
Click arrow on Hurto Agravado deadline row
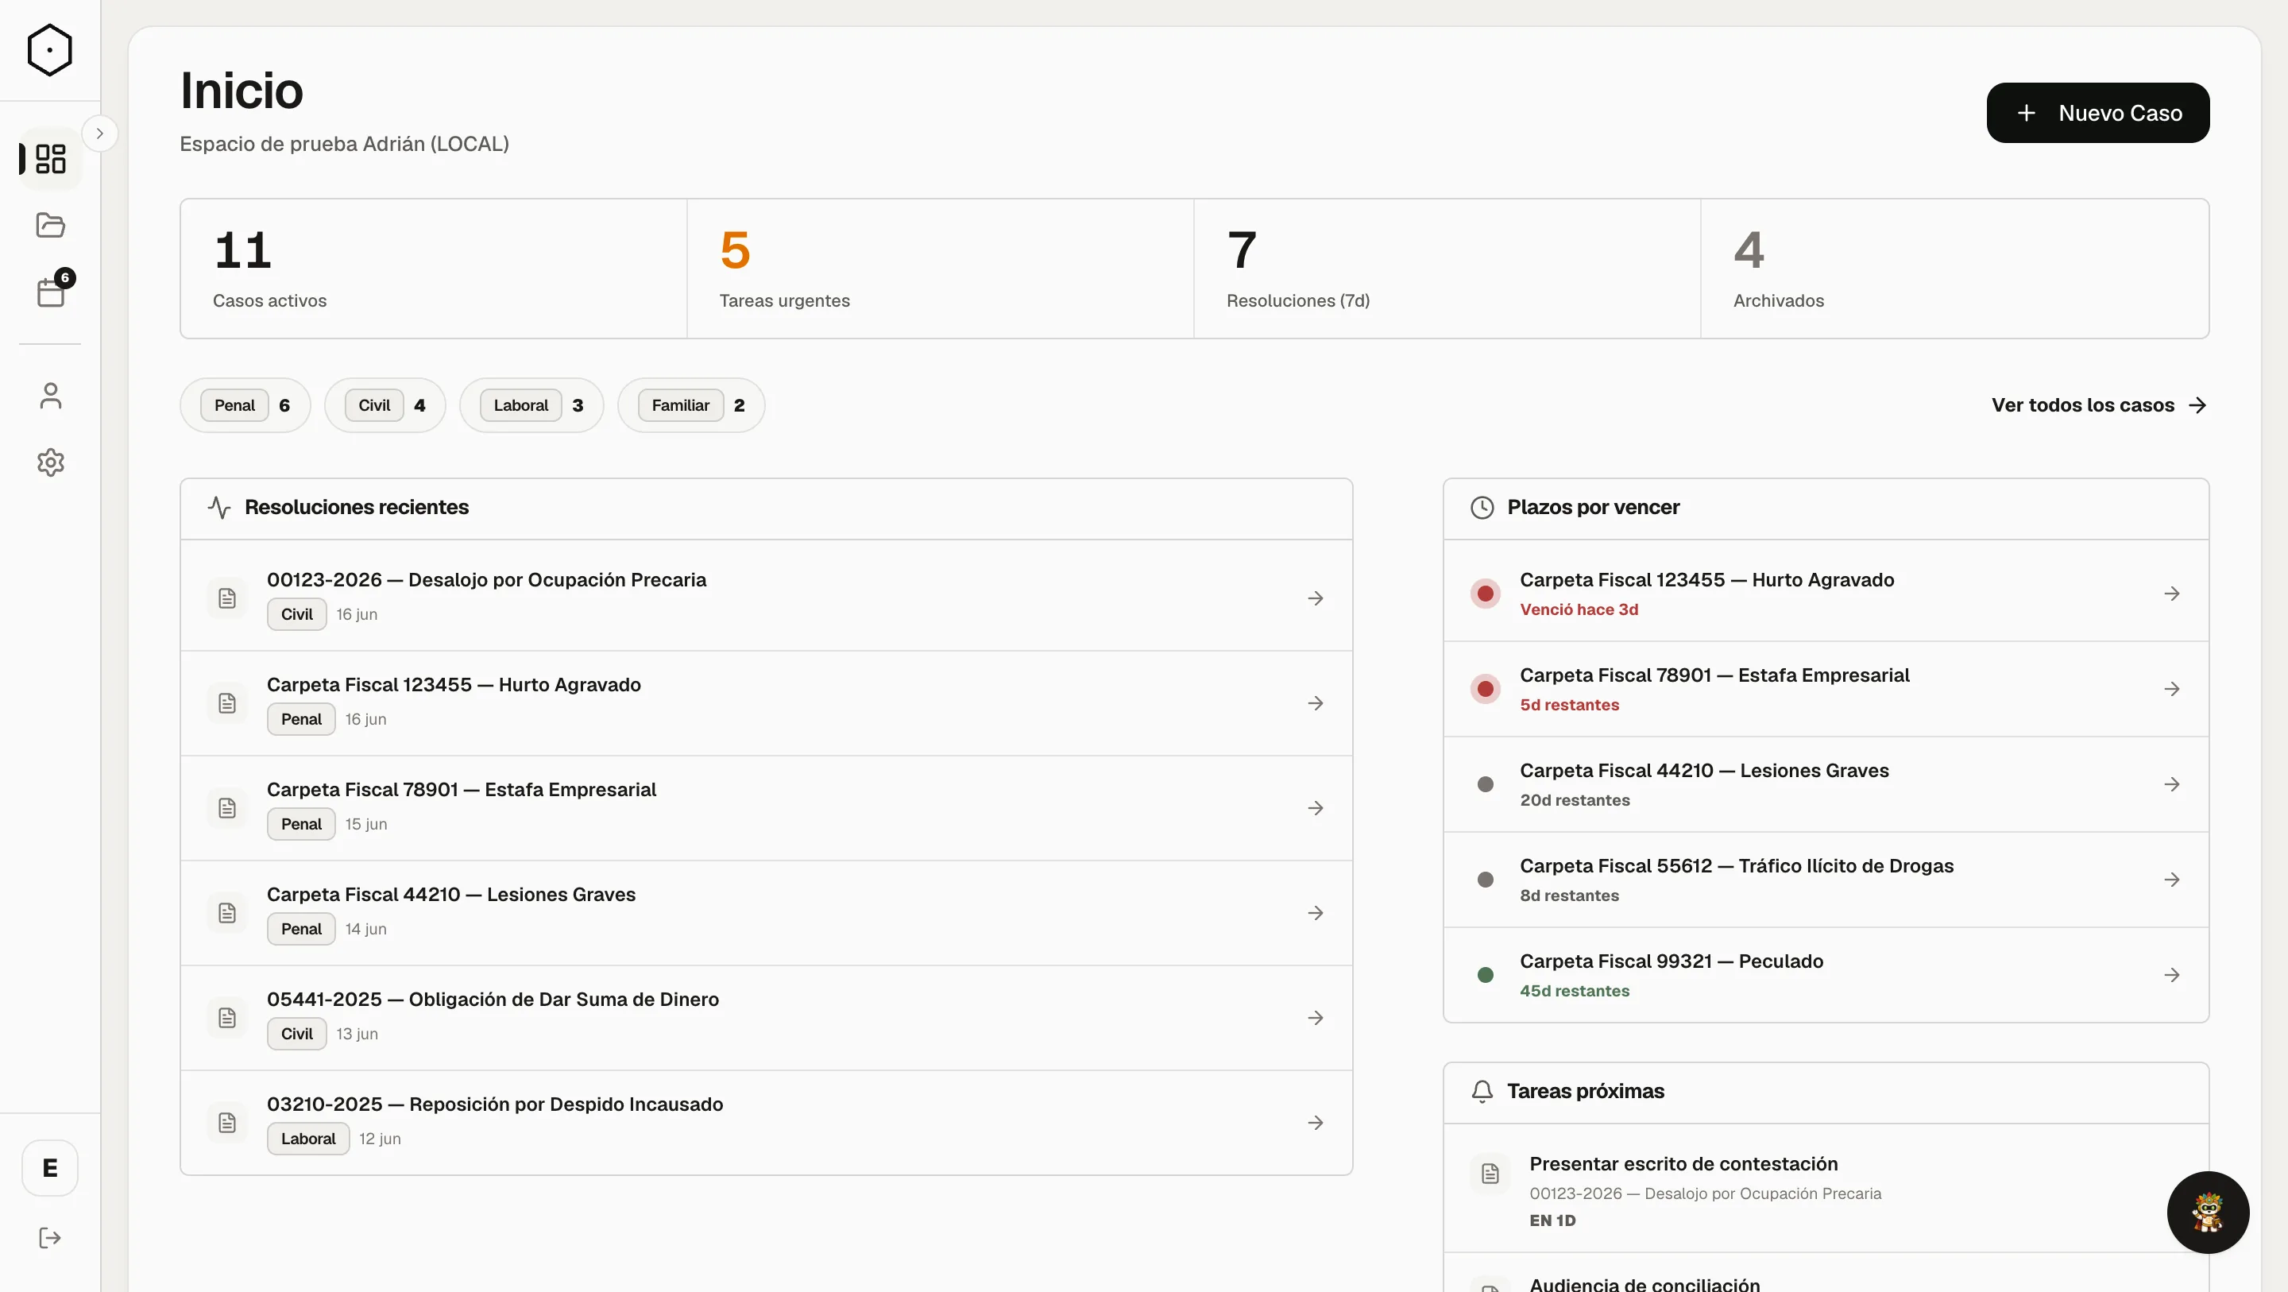point(2172,593)
